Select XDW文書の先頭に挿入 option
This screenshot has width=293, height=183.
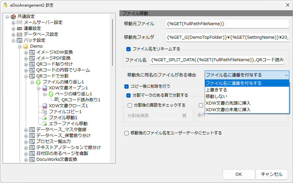(x=247, y=103)
